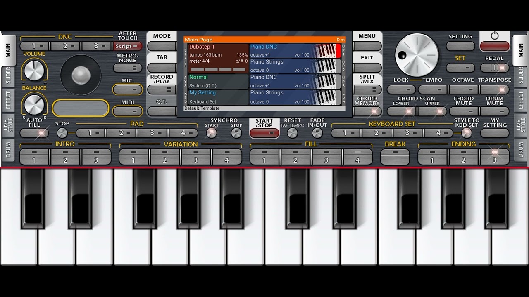
Task: Click the Tempo button
Action: 432,90
